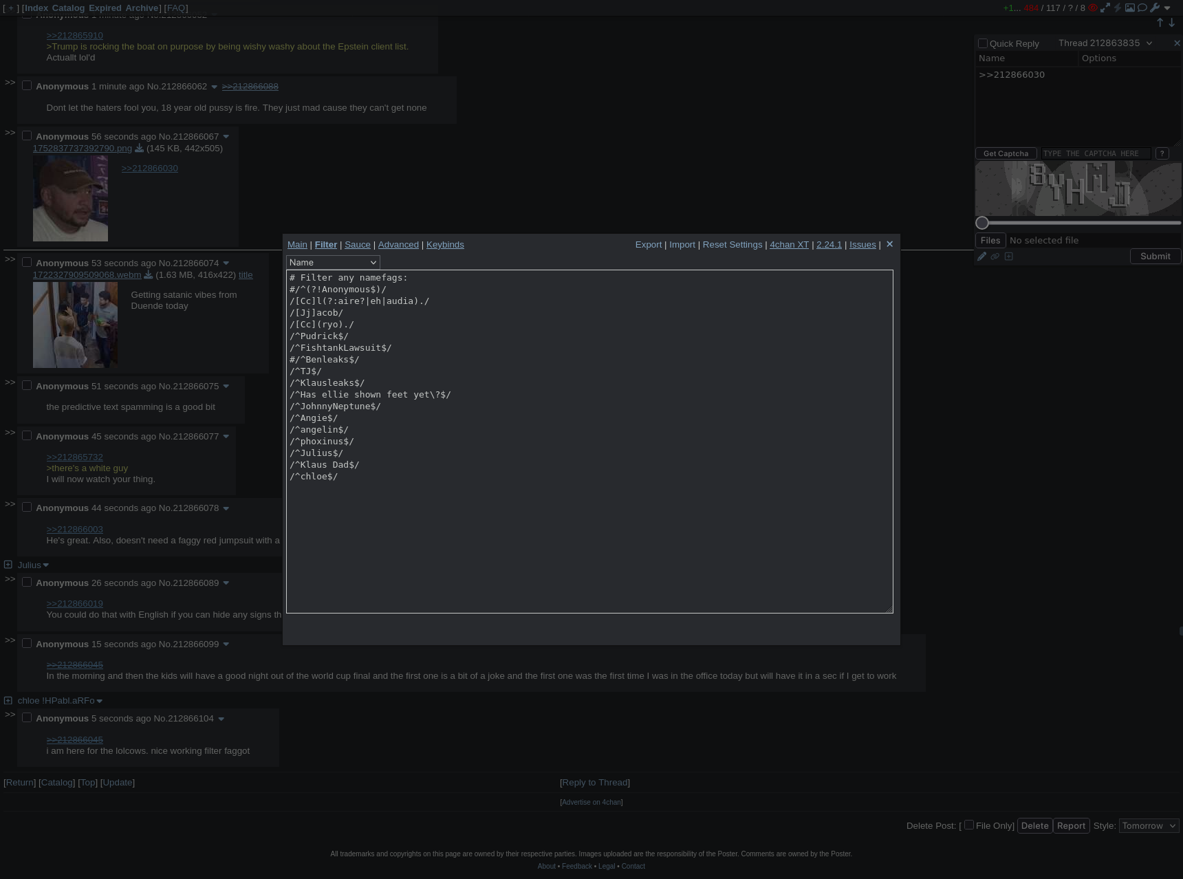Viewport: 1183px width, 879px height.
Task: Select checkbox for post No.212866089
Action: click(27, 583)
